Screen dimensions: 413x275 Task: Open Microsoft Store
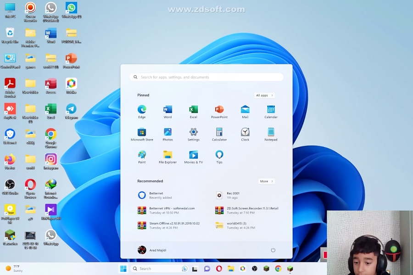pos(142,135)
